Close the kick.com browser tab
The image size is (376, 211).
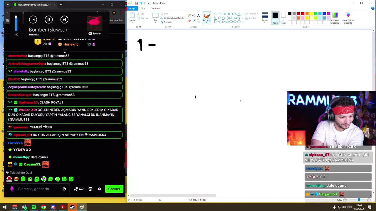coord(54,4)
